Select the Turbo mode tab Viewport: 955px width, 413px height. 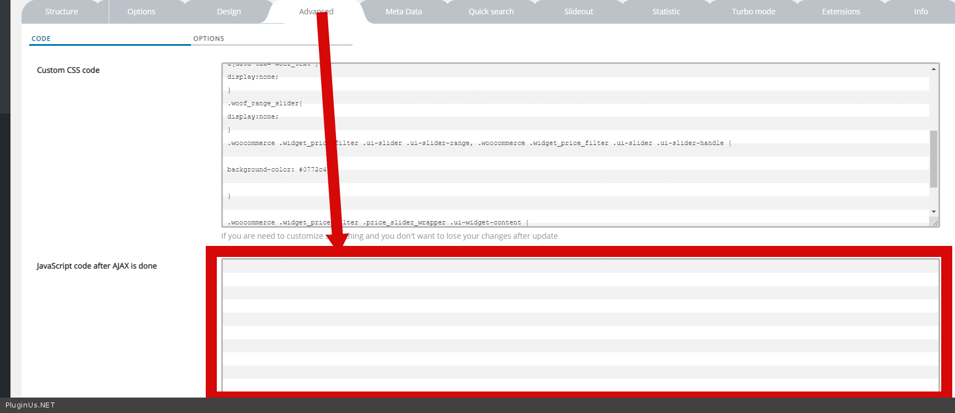point(753,12)
